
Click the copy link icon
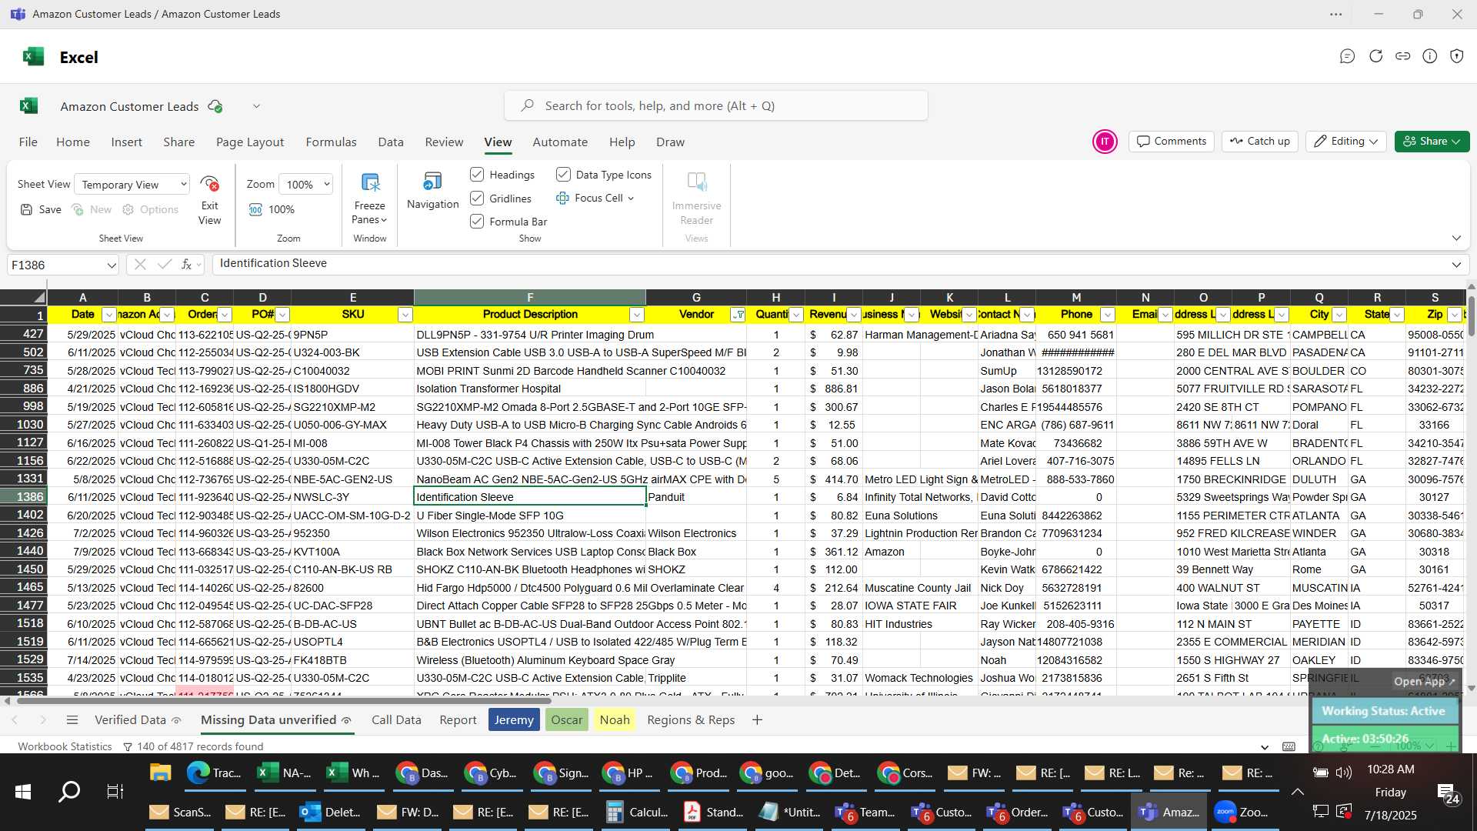(1402, 56)
